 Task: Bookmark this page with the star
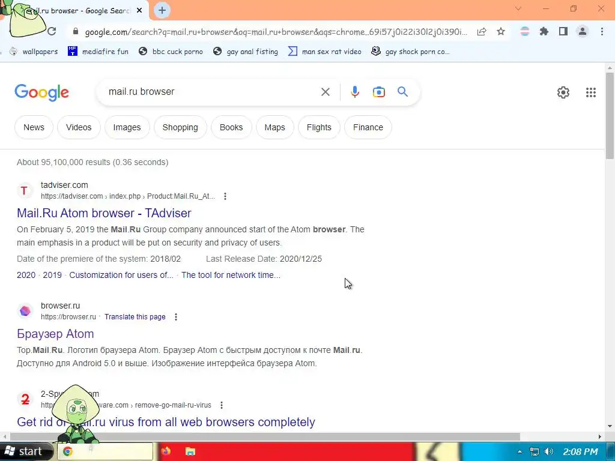coord(501,31)
